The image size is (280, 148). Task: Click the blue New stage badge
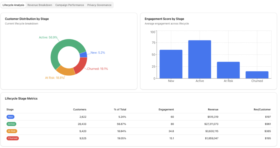(10, 117)
